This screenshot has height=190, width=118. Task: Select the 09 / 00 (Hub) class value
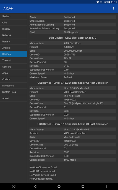pyautogui.click(x=71, y=145)
